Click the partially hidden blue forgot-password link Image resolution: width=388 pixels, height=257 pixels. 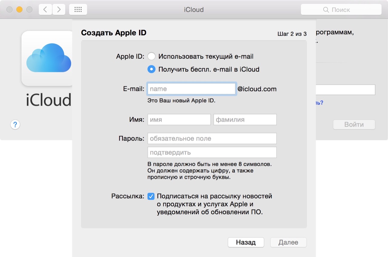pos(319,103)
